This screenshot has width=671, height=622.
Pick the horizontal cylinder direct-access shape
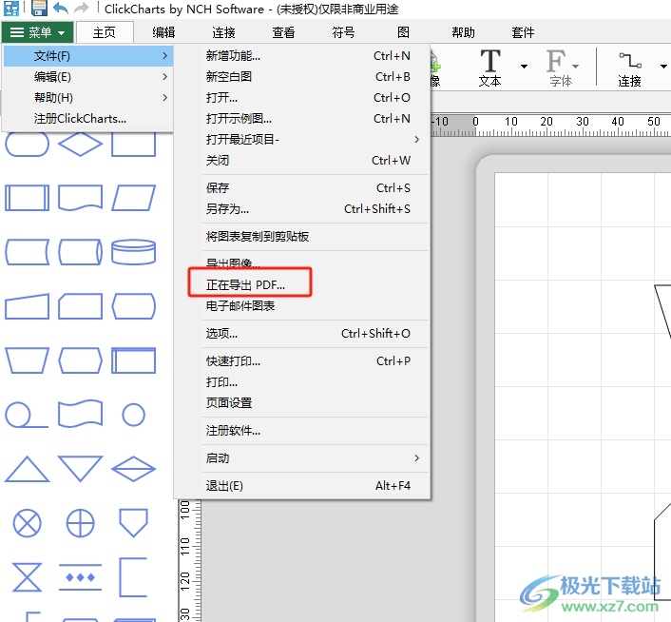[80, 252]
